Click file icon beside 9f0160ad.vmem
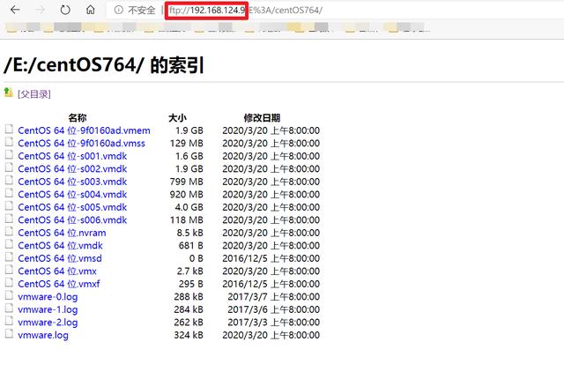Image resolution: width=564 pixels, height=379 pixels. (x=9, y=129)
